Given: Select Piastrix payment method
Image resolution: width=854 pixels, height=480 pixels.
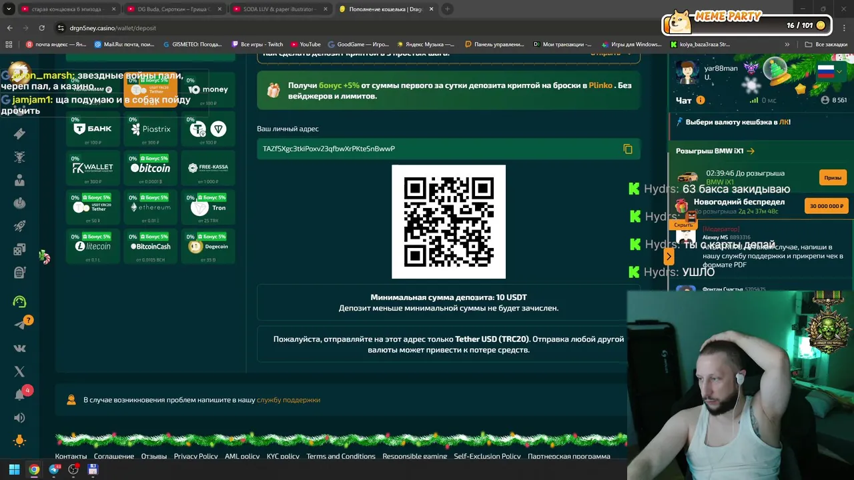Looking at the screenshot, I should coord(151,129).
